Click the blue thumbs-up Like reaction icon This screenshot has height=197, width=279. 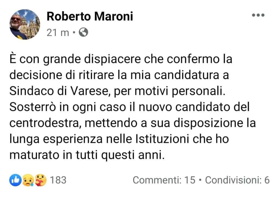[x=15, y=180]
